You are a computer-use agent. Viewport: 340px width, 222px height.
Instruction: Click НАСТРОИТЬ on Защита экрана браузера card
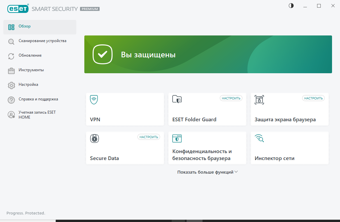tap(313, 98)
